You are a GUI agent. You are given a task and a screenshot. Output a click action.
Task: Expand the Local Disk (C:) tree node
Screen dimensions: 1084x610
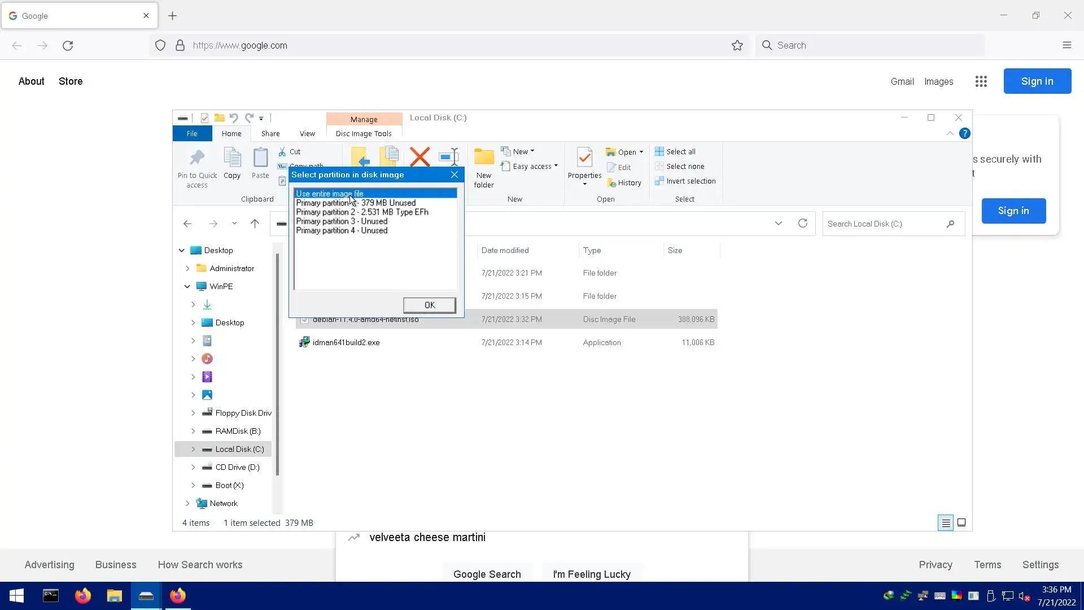[x=193, y=450]
